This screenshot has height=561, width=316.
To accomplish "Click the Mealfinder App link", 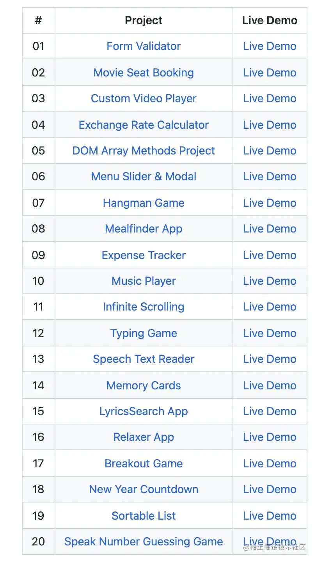I will coord(144,229).
